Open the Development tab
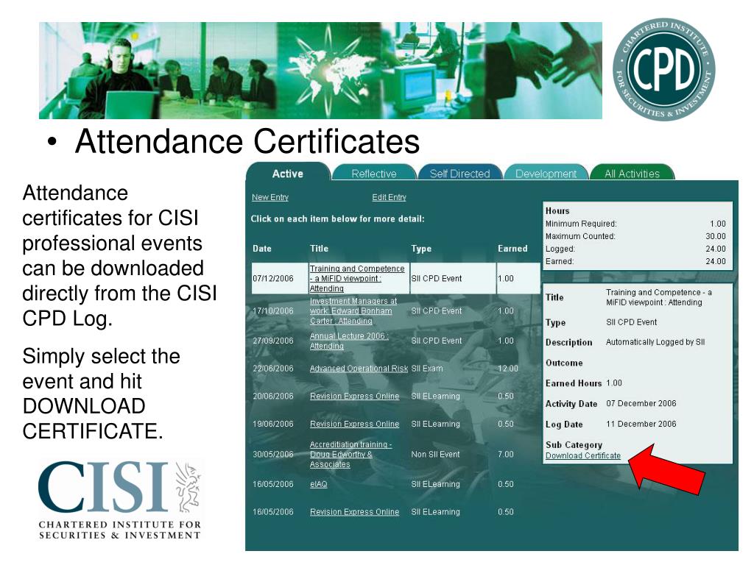The image size is (754, 565). 546,174
